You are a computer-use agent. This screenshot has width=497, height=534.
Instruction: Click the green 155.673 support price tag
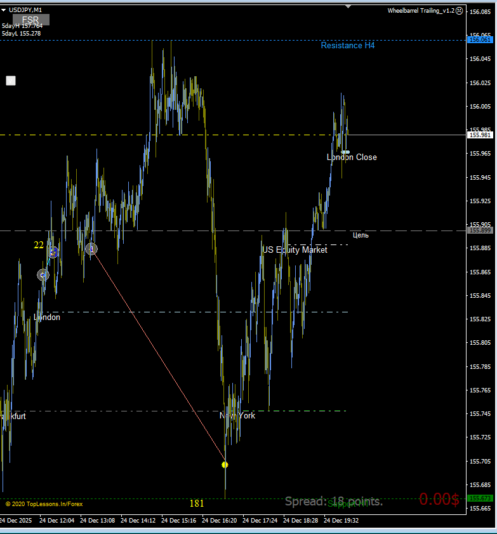[480, 498]
